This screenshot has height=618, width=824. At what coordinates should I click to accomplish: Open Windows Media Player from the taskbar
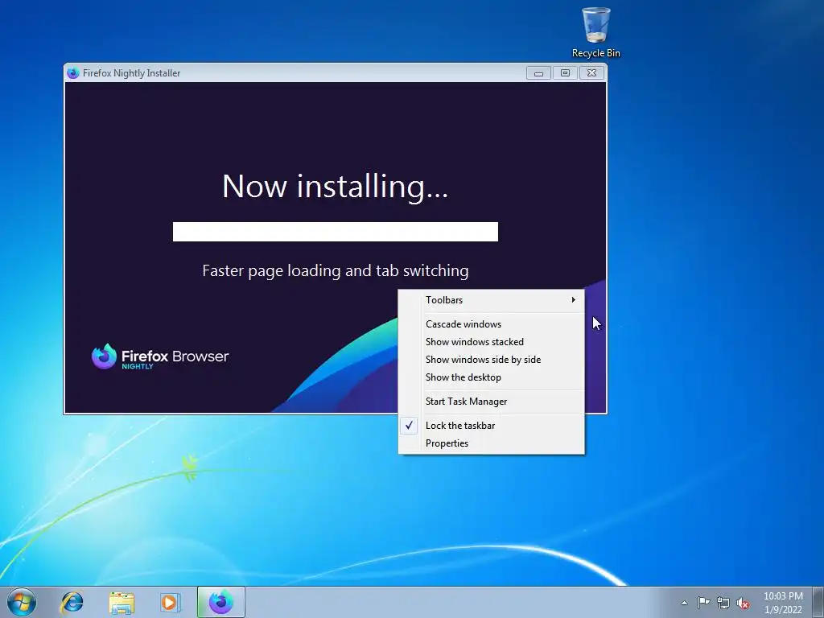point(171,602)
